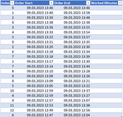The image size is (123, 117).
Task: Select Worked Minutes cell for row starting 12:53
Action: 106,105
